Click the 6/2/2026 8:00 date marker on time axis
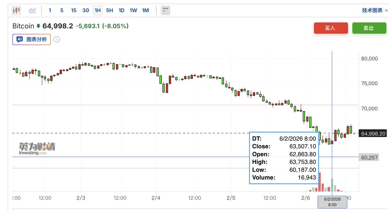The height and width of the screenshot is (210, 389). coord(332,202)
